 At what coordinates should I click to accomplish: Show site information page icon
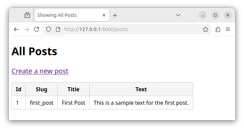58,29
